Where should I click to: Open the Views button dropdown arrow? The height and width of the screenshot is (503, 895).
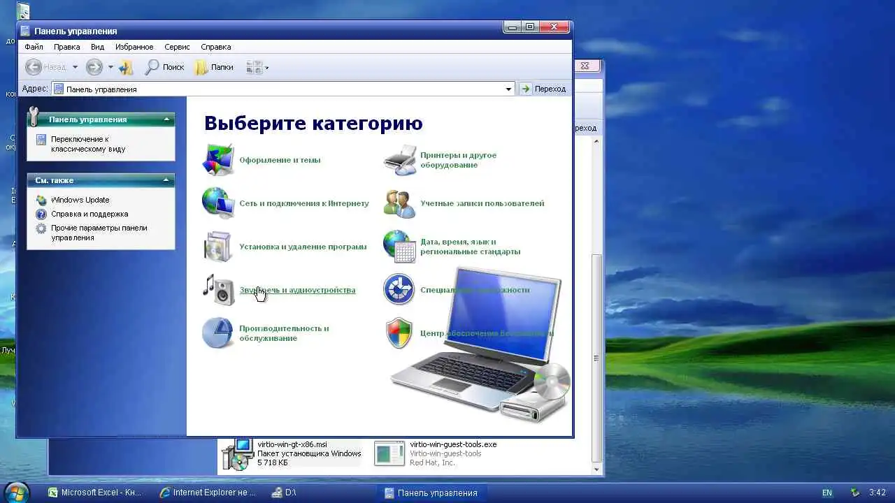tap(266, 68)
